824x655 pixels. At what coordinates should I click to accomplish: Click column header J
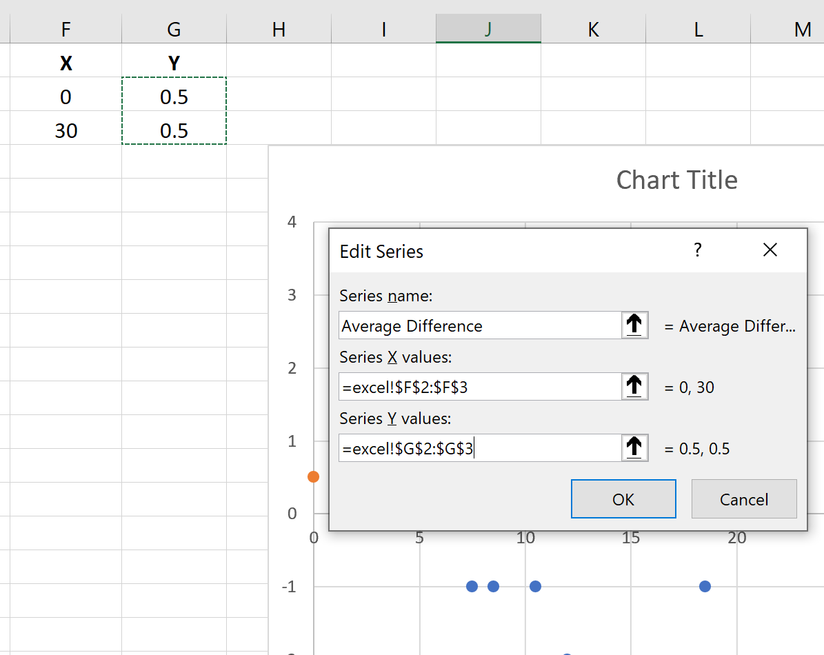coord(488,29)
